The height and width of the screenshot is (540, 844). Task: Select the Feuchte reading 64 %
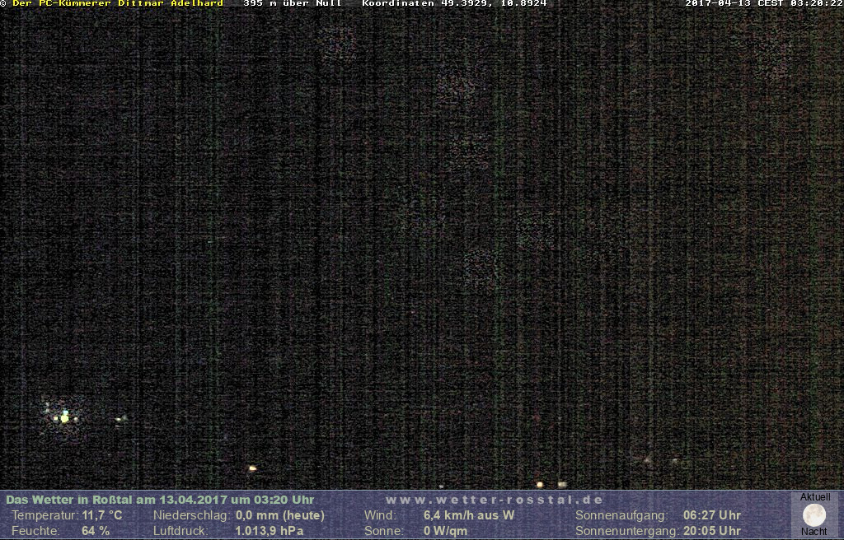(x=96, y=531)
